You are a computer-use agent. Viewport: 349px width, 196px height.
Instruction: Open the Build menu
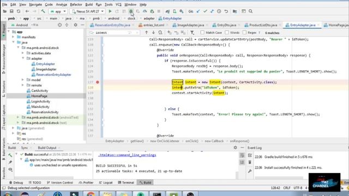pyautogui.click(x=89, y=4)
